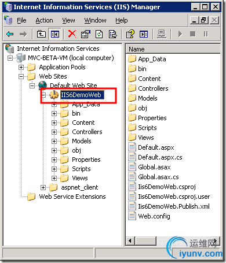Viewport: 226px width, 263px height.
Task: Expand the bin folder in tree
Action: point(54,113)
